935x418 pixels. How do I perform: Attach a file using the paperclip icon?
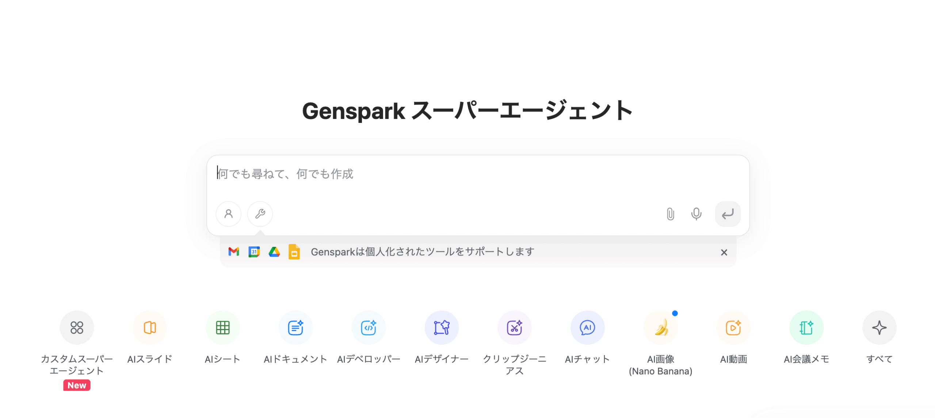click(x=671, y=214)
